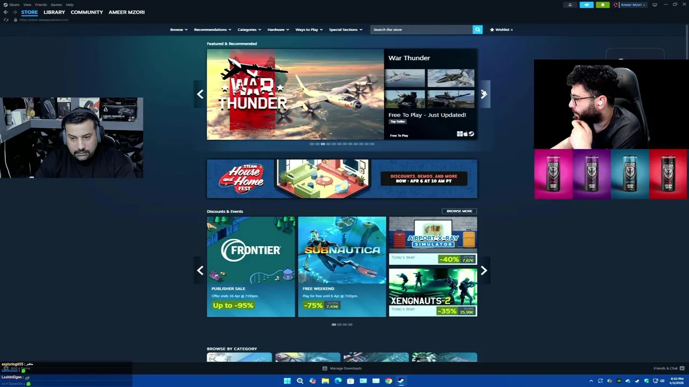Click the -40% Airport X-Ray discount badge

pyautogui.click(x=449, y=259)
